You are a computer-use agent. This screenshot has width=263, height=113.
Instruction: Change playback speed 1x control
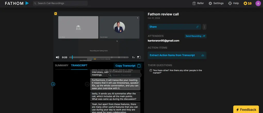(x=134, y=57)
